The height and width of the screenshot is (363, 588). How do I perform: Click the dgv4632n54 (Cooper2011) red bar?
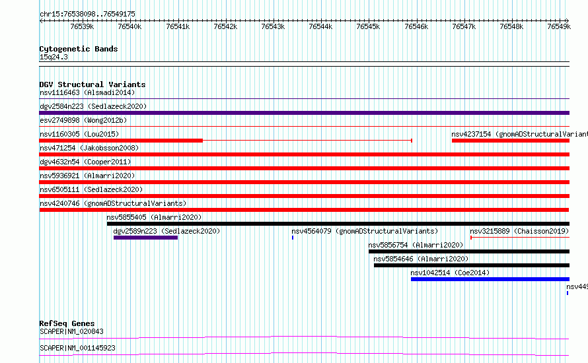coord(304,168)
